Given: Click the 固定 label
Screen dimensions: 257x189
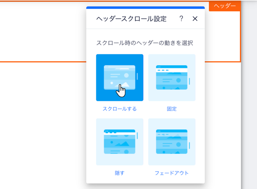Looking at the screenshot, I should 172,109.
